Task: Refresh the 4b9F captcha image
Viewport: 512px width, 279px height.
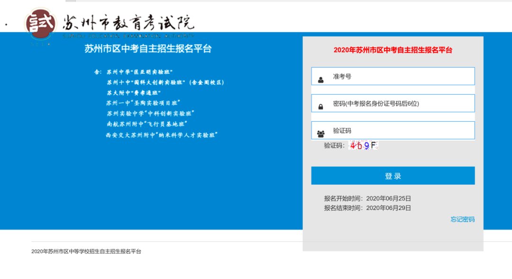Action: [x=363, y=146]
